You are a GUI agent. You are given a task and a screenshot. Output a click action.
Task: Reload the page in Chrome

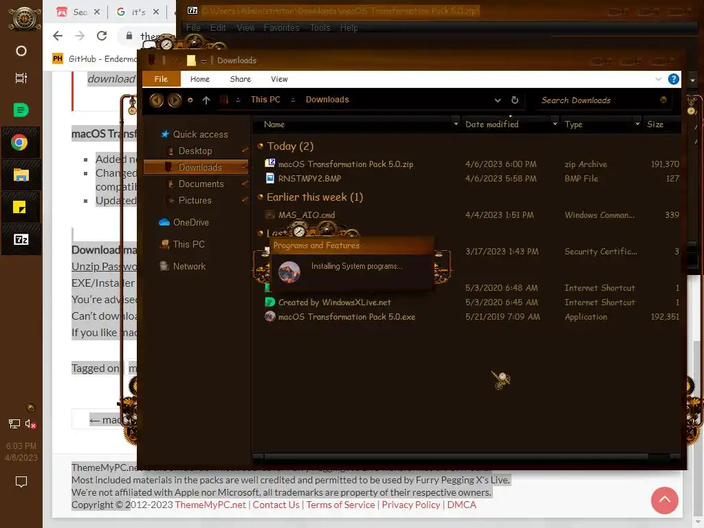[x=102, y=36]
